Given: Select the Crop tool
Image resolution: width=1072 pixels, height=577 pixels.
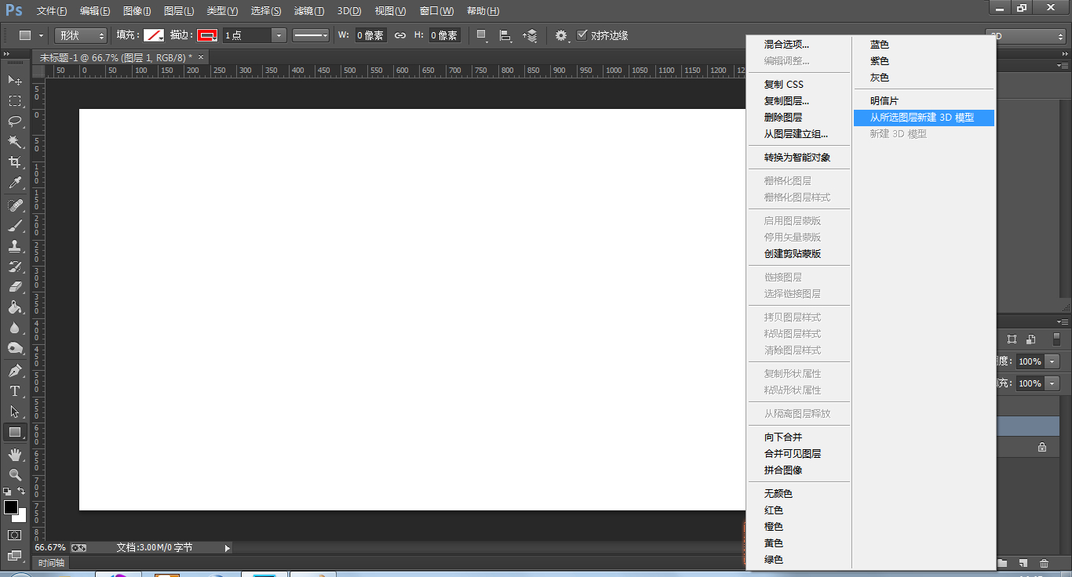Looking at the screenshot, I should point(15,161).
